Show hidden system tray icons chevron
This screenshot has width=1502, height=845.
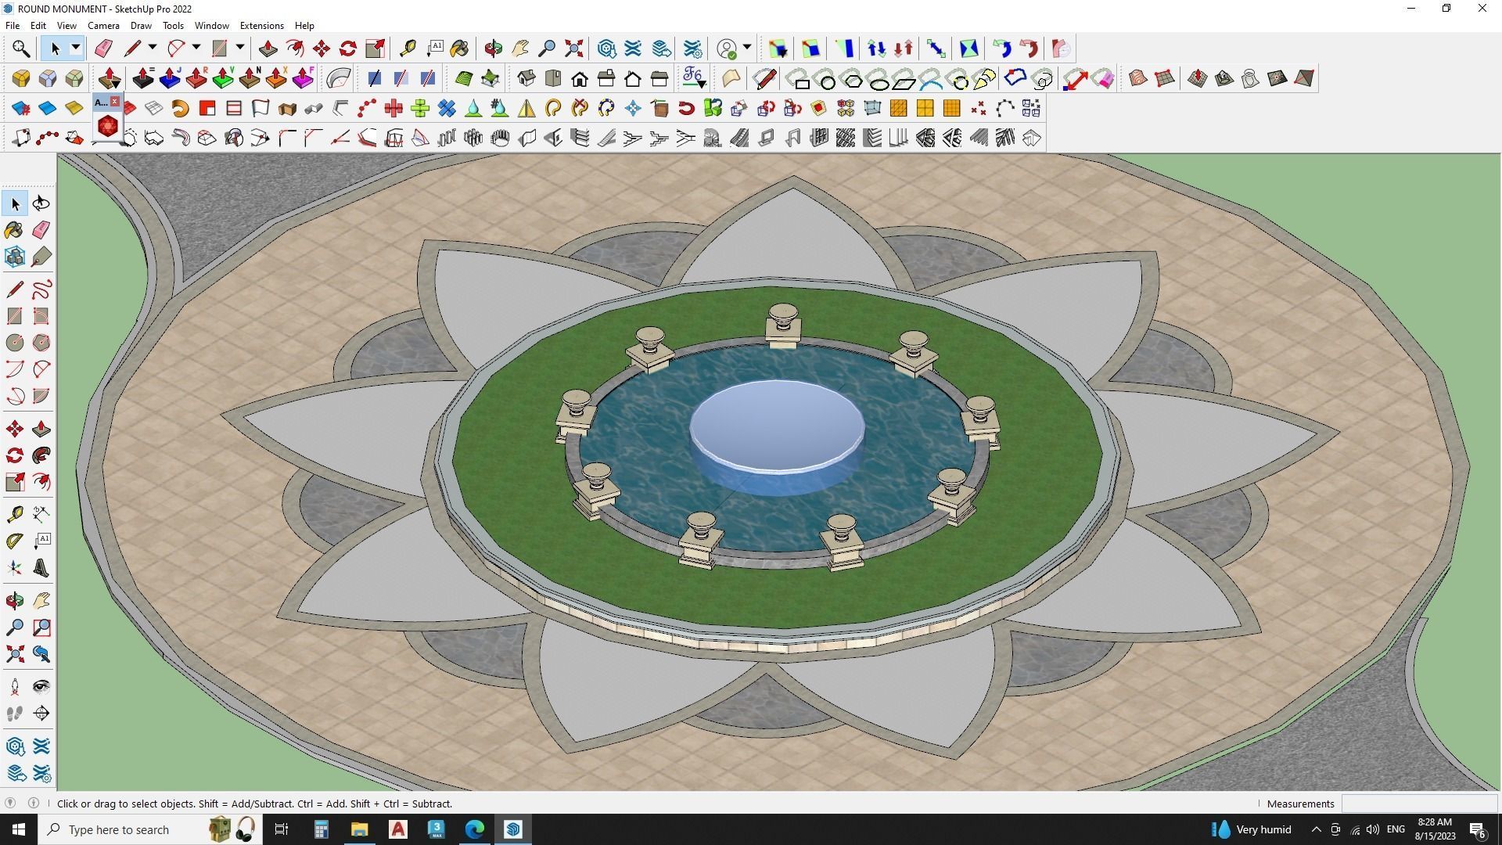[1316, 829]
